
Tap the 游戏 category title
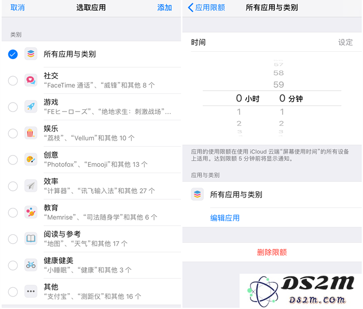click(51, 102)
